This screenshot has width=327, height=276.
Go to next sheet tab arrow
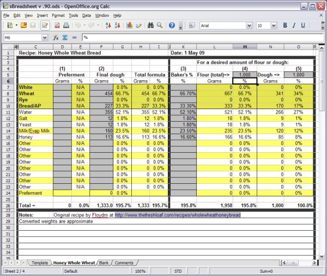(x=17, y=263)
